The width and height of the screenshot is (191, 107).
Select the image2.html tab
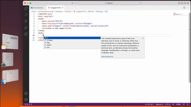56,8
